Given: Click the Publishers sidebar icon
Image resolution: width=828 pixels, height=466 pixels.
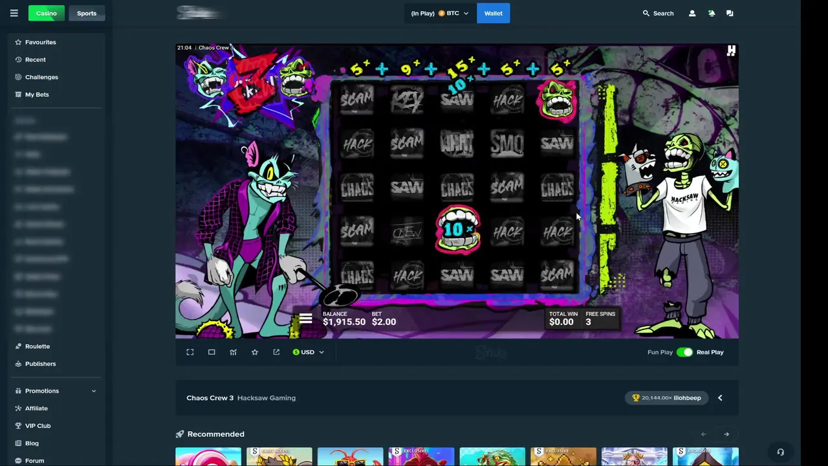Looking at the screenshot, I should 18,364.
